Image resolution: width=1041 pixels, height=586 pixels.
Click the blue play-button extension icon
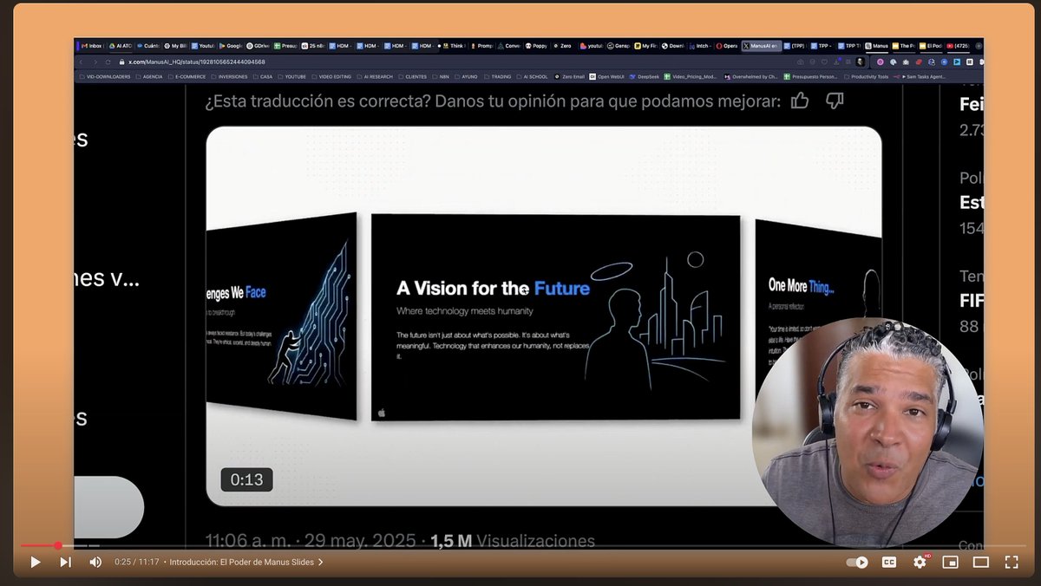[x=957, y=62]
